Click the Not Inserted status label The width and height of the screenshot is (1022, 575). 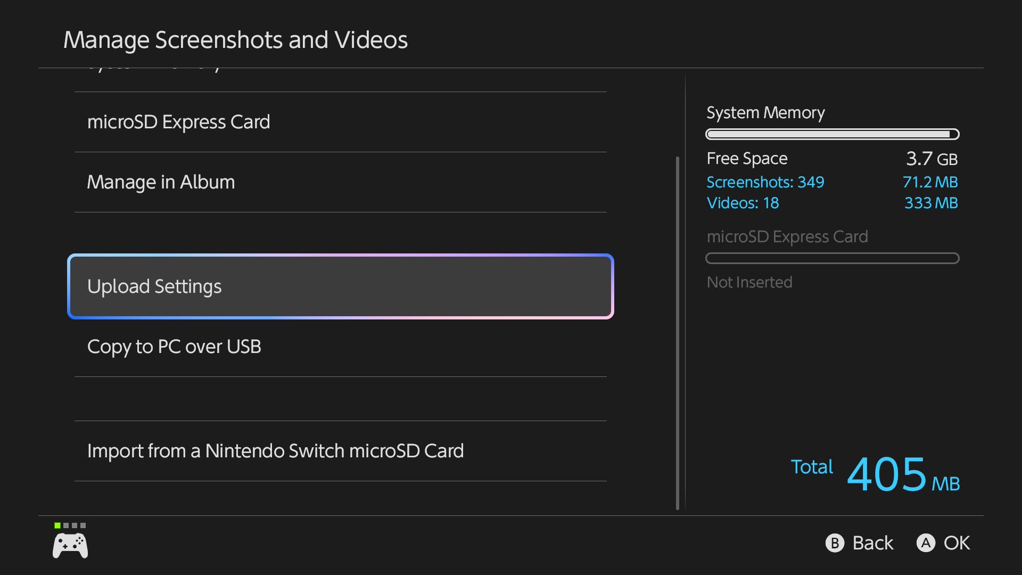pyautogui.click(x=749, y=282)
